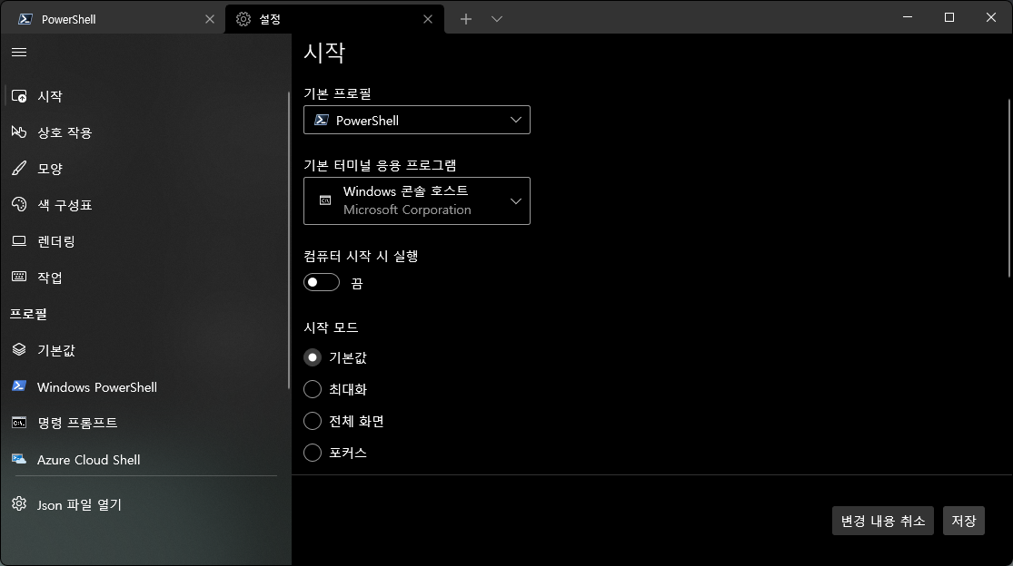Open the 시작 settings page icon
The image size is (1013, 566).
pos(19,96)
